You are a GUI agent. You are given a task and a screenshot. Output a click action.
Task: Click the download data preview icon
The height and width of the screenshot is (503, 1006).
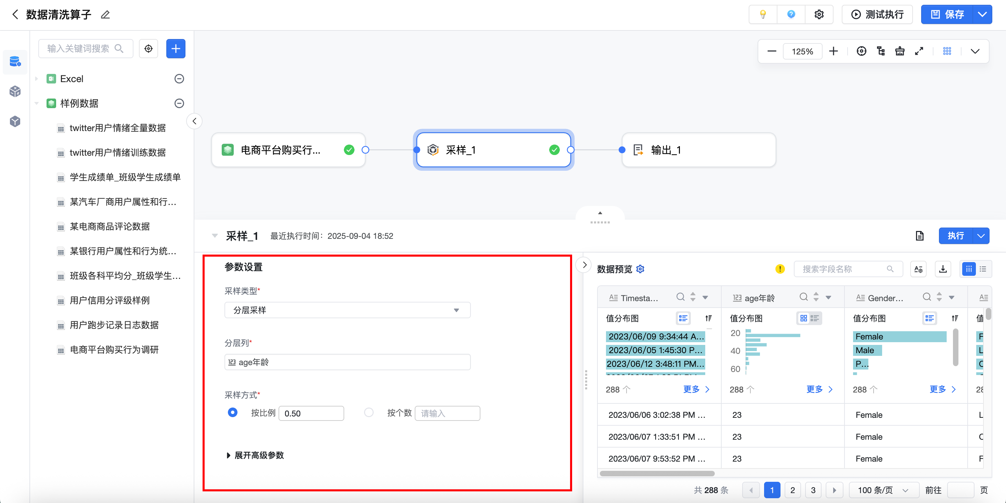point(943,269)
